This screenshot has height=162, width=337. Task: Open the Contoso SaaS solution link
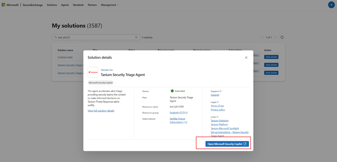click(x=65, y=57)
